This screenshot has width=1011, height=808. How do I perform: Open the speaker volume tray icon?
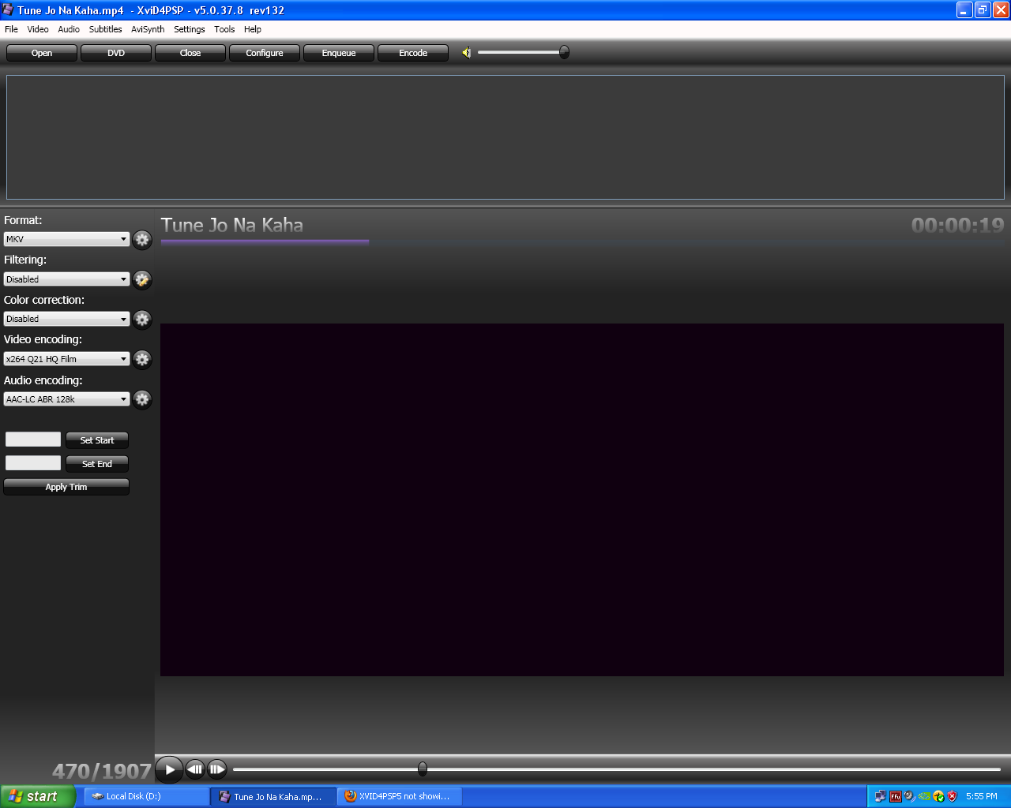pyautogui.click(x=909, y=796)
